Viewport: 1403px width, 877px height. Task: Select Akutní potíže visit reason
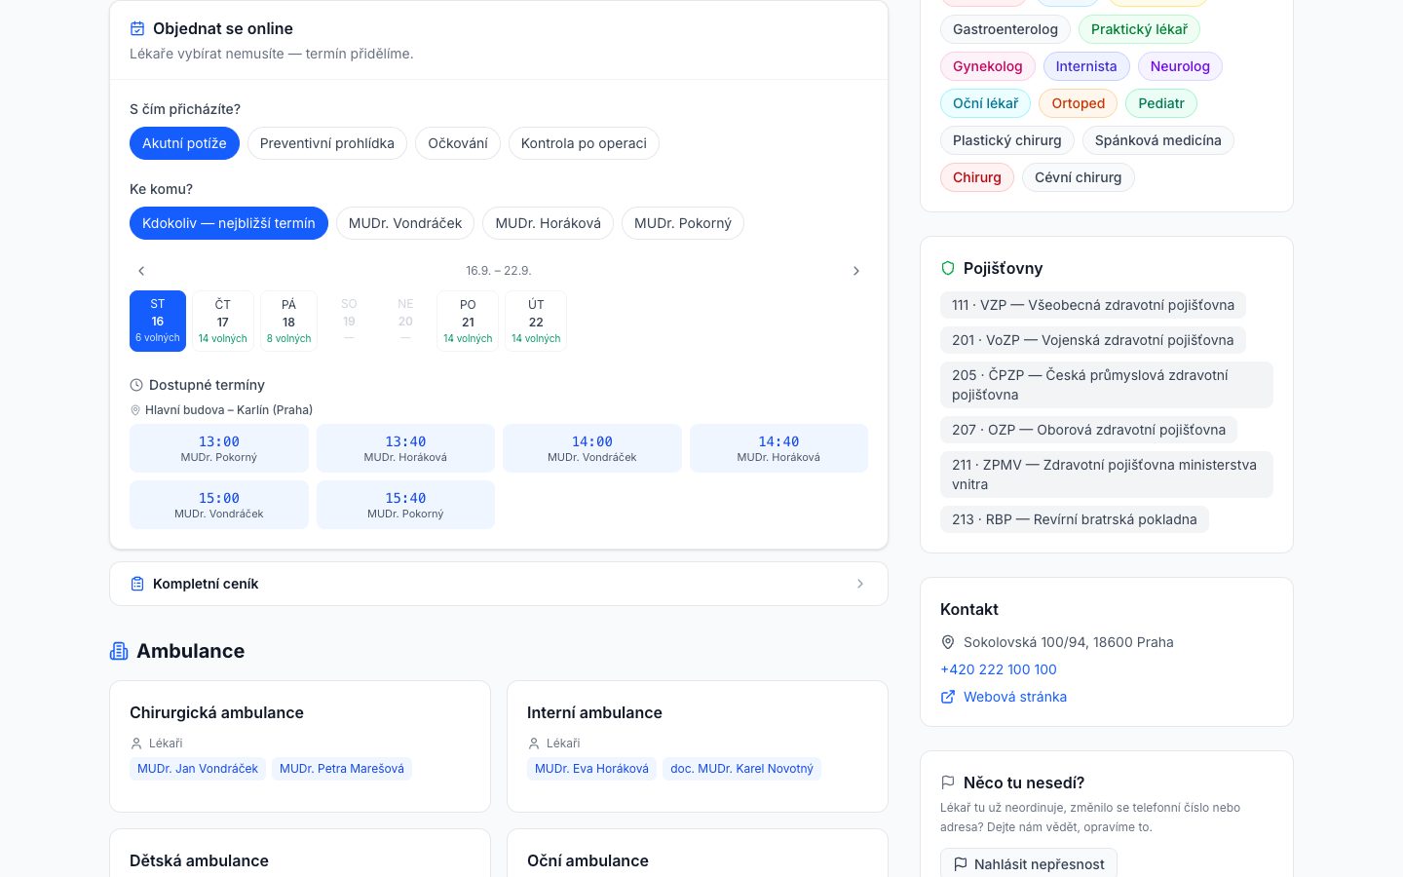[x=184, y=143]
